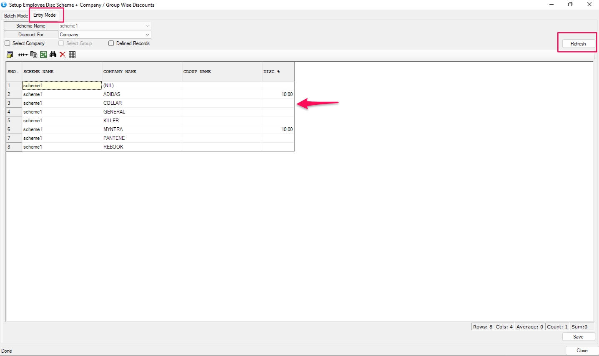The image size is (599, 356).
Task: Click the application icon in title bar
Action: coord(4,5)
